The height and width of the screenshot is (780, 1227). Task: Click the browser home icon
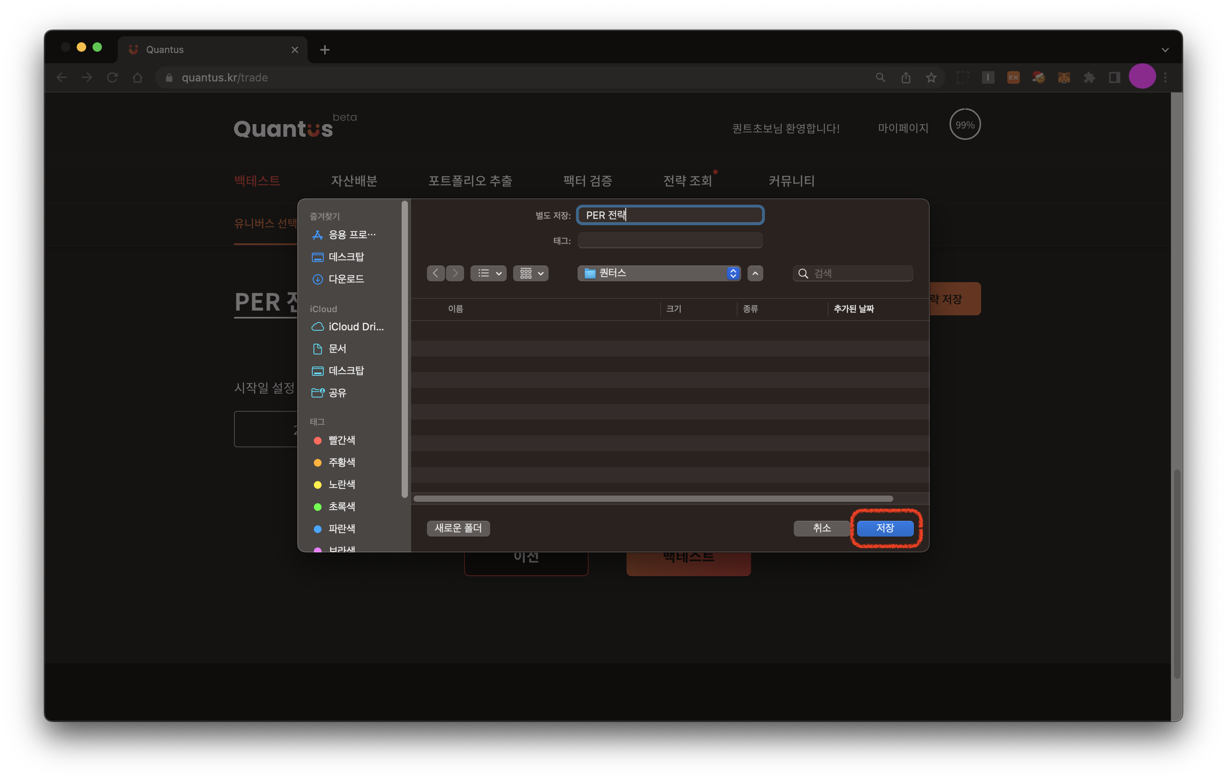(x=138, y=77)
